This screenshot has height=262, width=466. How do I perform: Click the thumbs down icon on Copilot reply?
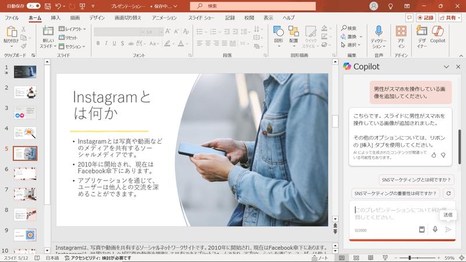tap(443, 155)
